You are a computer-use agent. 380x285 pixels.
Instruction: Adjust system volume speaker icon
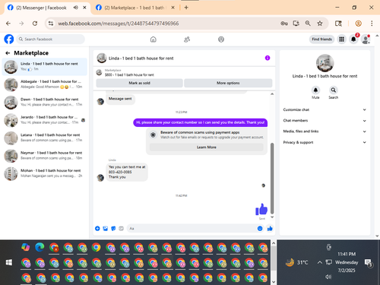point(328,277)
